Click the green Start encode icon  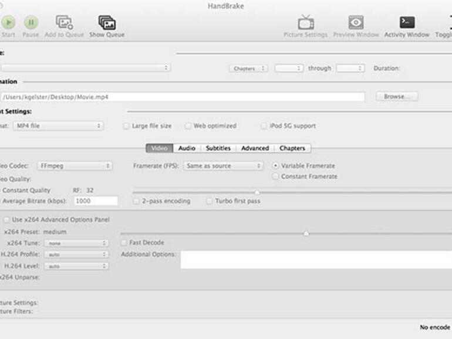click(x=8, y=22)
